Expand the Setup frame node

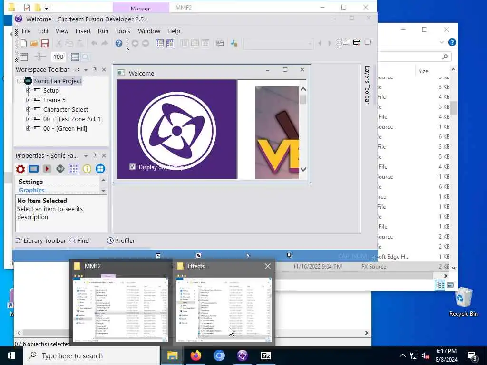28,90
